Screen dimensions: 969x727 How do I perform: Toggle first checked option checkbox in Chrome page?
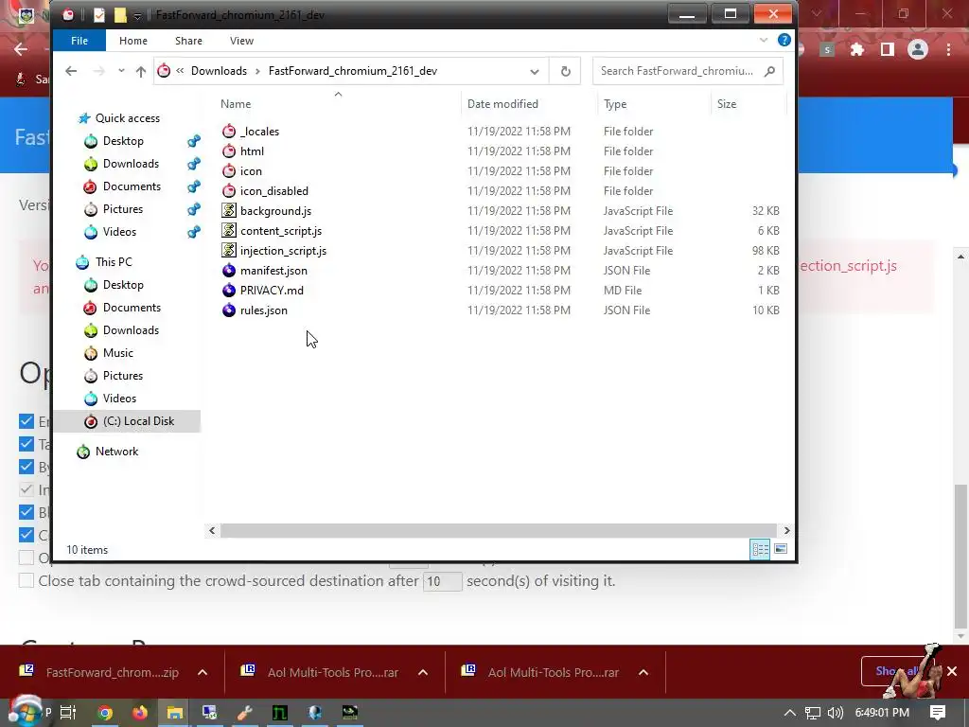coord(26,421)
